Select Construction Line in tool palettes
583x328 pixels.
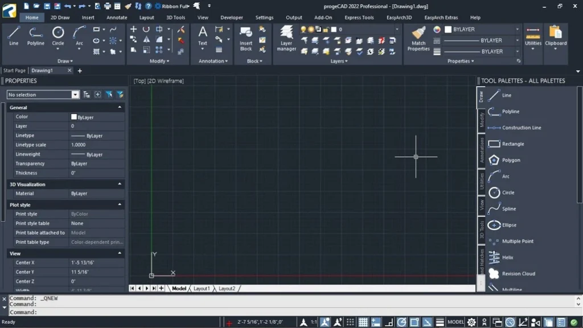[x=515, y=128]
